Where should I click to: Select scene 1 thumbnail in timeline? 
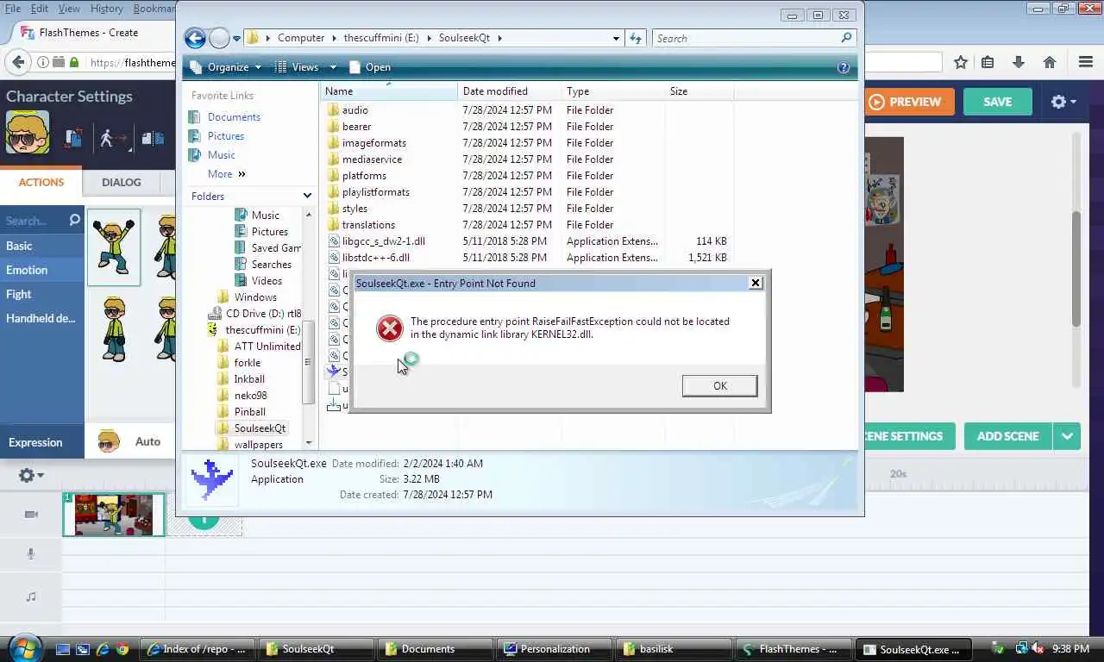click(x=114, y=515)
